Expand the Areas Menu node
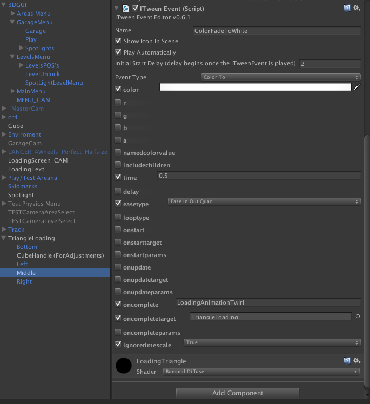370x404 pixels. point(12,13)
